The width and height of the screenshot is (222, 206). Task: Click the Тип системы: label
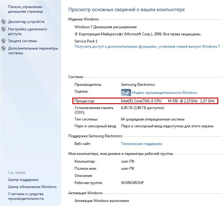coord(86,119)
